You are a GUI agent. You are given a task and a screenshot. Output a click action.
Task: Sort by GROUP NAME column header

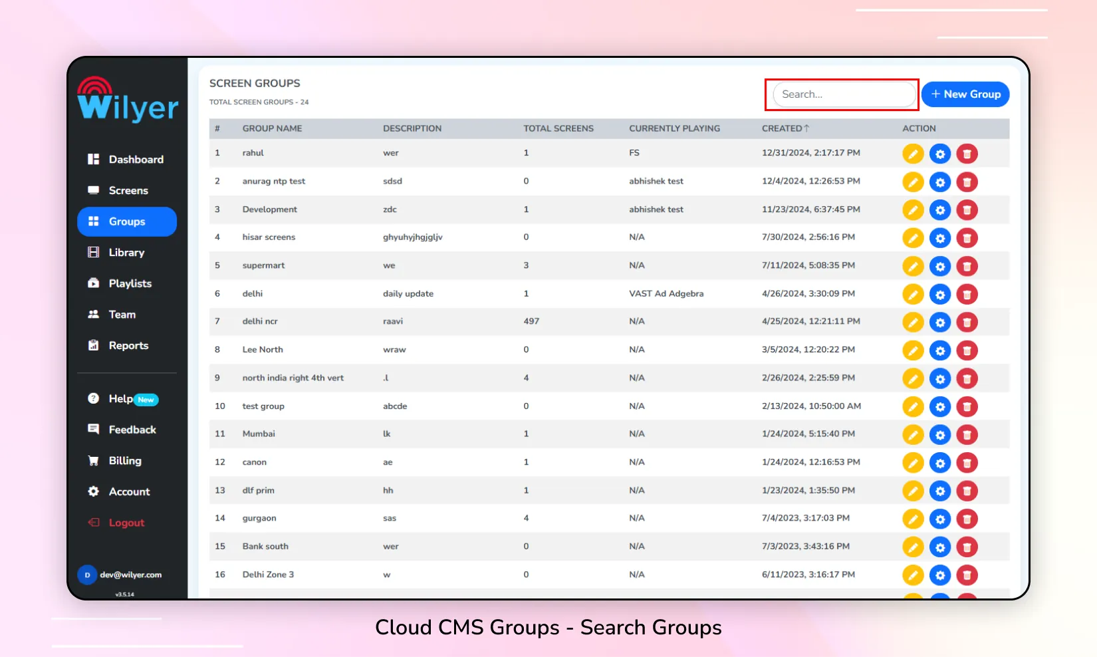pyautogui.click(x=272, y=128)
